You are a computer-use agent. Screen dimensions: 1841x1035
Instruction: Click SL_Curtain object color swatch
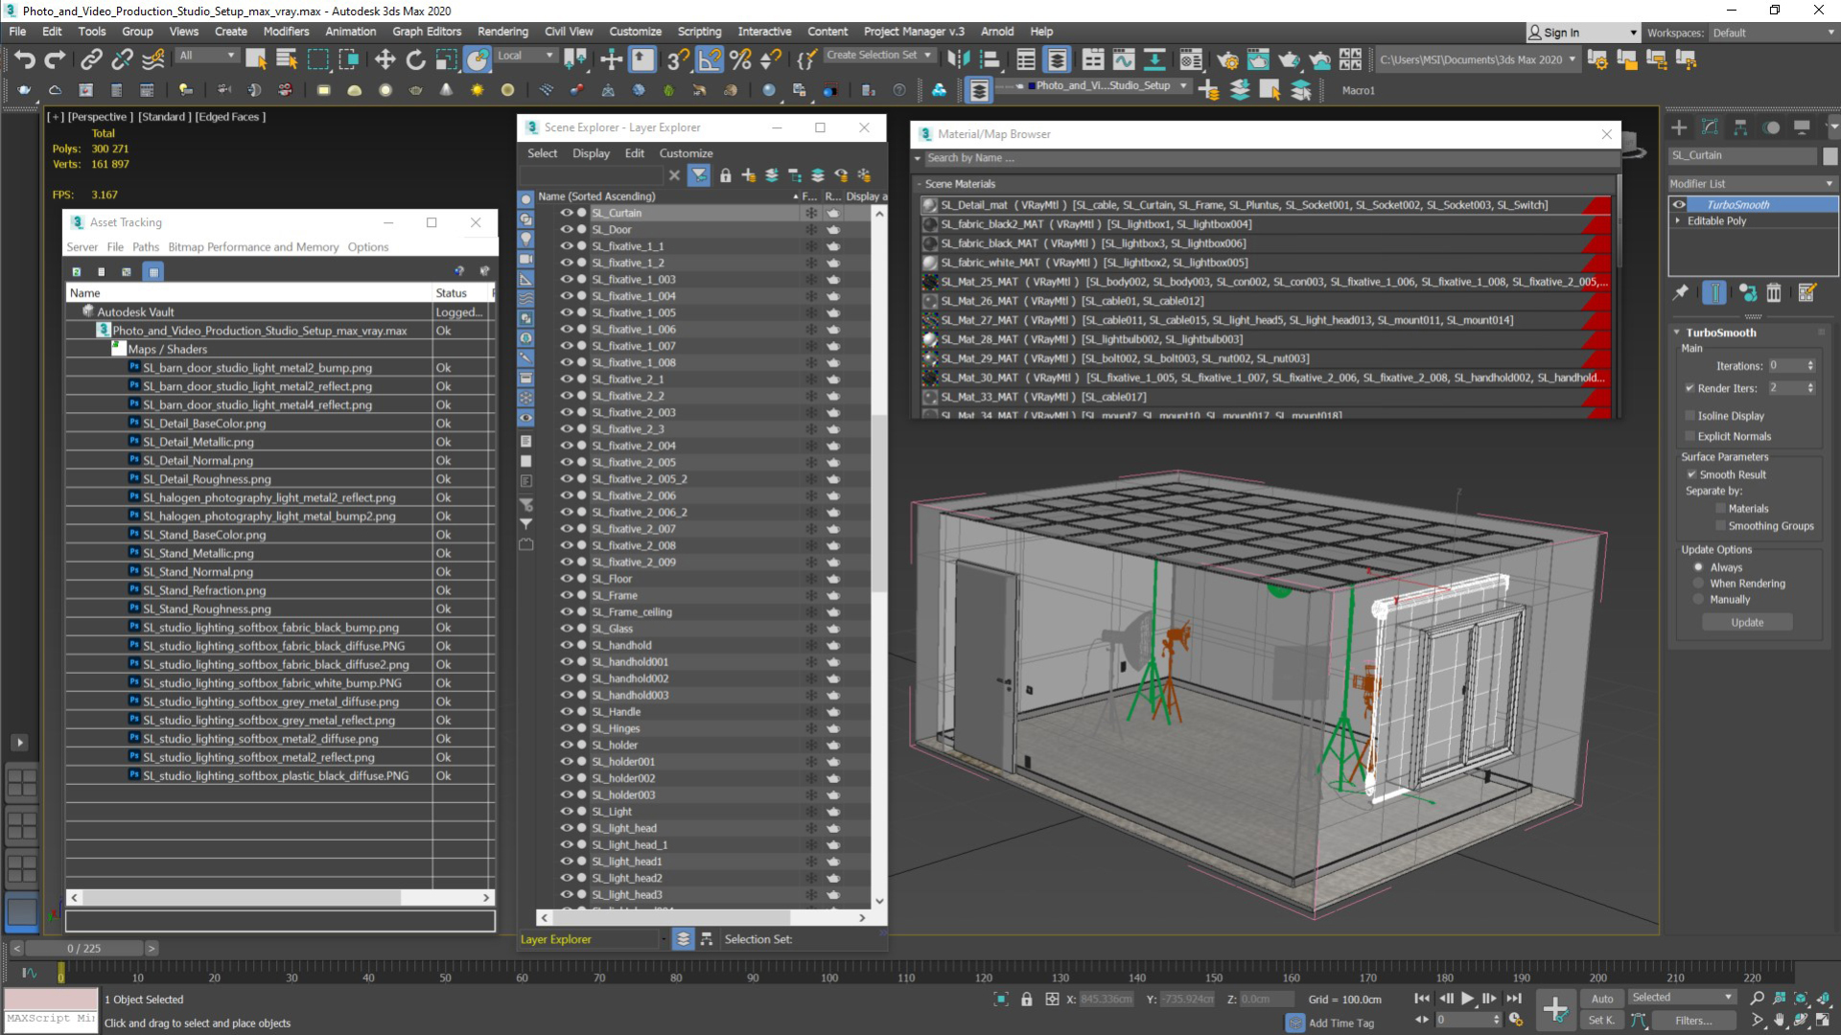coord(1829,155)
